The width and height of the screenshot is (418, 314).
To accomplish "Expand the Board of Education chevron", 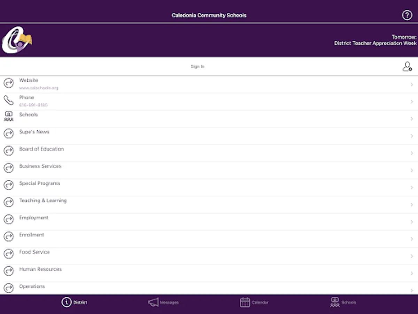I will click(x=412, y=153).
